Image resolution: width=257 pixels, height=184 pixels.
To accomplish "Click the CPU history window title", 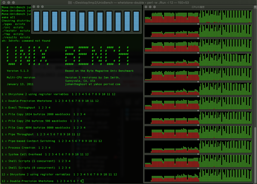I will point(198,7).
